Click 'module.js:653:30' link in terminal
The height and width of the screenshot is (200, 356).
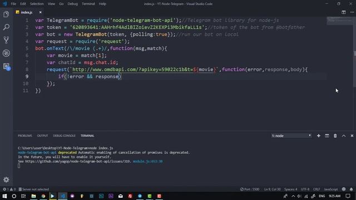[147, 161]
